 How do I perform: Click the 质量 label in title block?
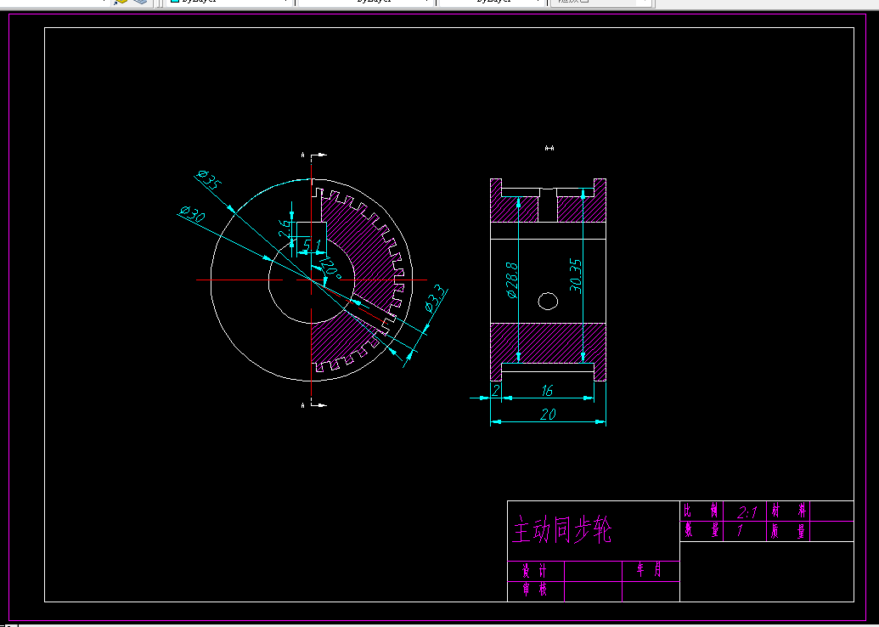pos(788,530)
